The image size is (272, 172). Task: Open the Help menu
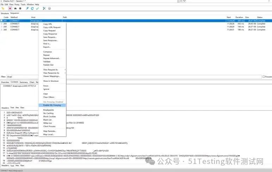(37, 5)
